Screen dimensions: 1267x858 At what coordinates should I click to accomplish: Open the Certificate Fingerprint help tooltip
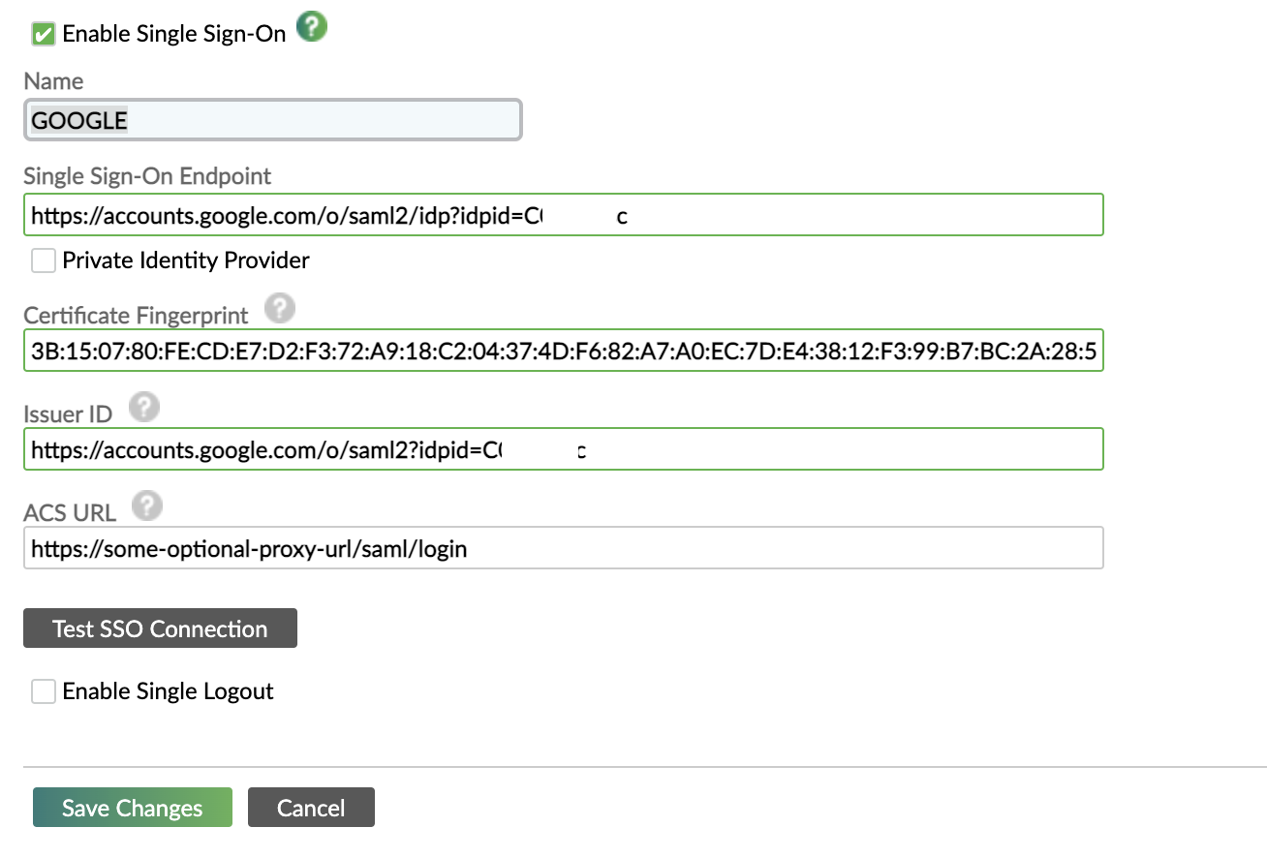(280, 308)
